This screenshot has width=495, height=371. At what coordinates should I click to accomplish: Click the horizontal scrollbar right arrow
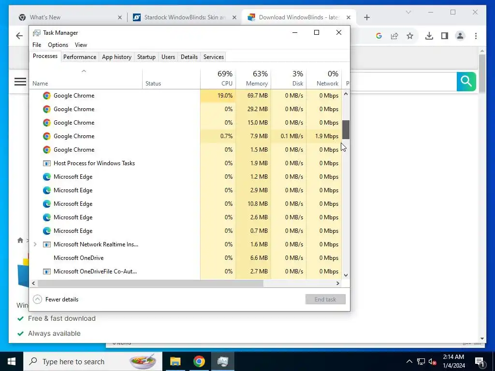338,283
